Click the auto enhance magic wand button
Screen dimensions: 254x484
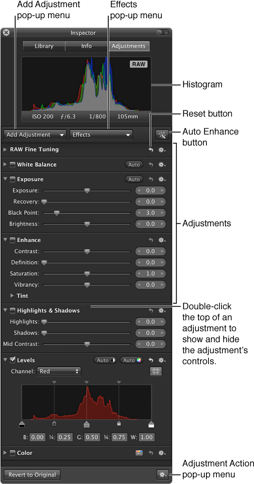click(162, 135)
